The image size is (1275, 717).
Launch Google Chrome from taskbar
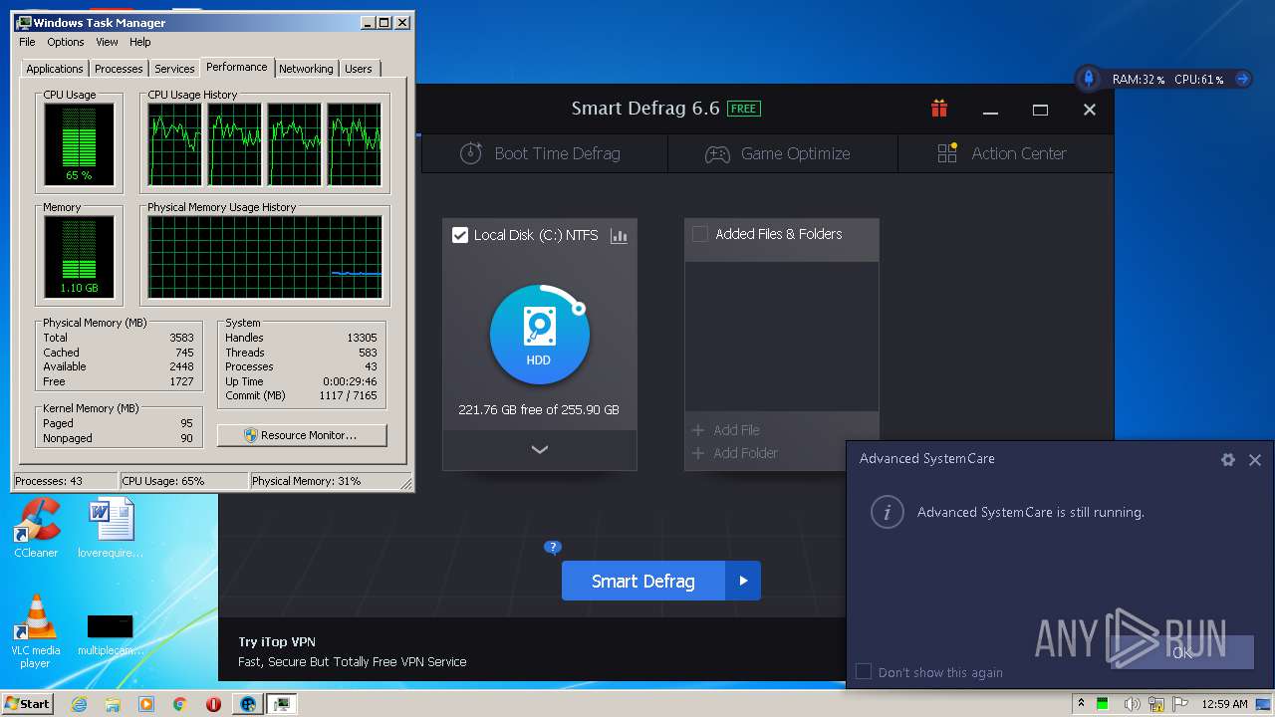click(179, 704)
